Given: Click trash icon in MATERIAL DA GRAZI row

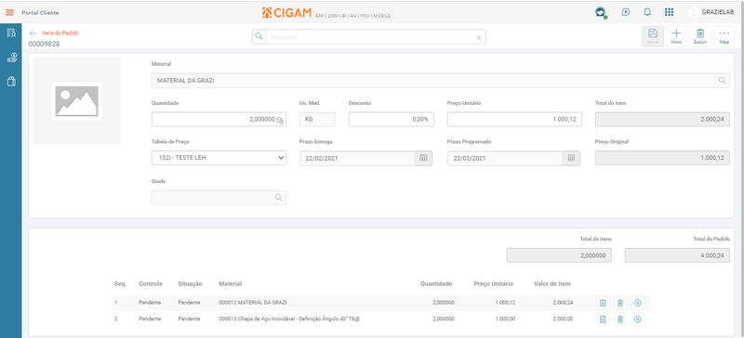Looking at the screenshot, I should click(x=620, y=303).
